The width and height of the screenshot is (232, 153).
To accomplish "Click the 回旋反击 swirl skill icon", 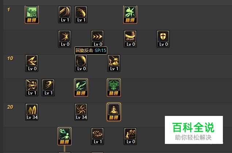I will pos(81,63).
